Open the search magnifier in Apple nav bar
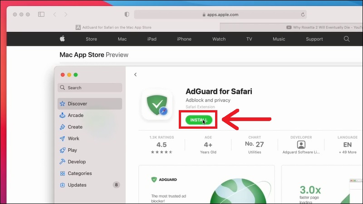This screenshot has height=204, width=363. point(347,39)
